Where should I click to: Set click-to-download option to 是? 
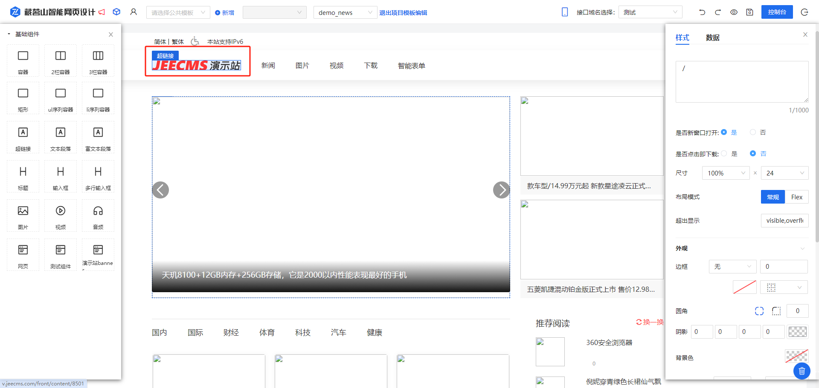pos(724,154)
